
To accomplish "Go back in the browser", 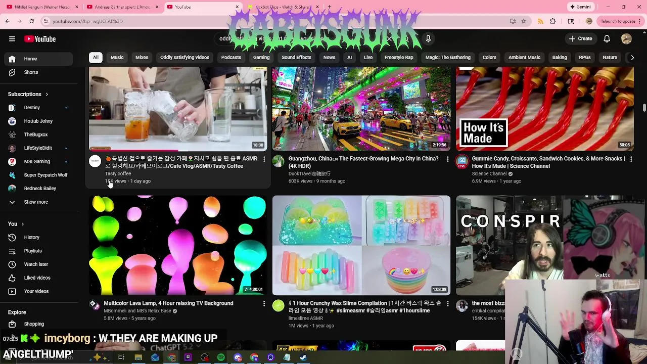I will tap(7, 21).
